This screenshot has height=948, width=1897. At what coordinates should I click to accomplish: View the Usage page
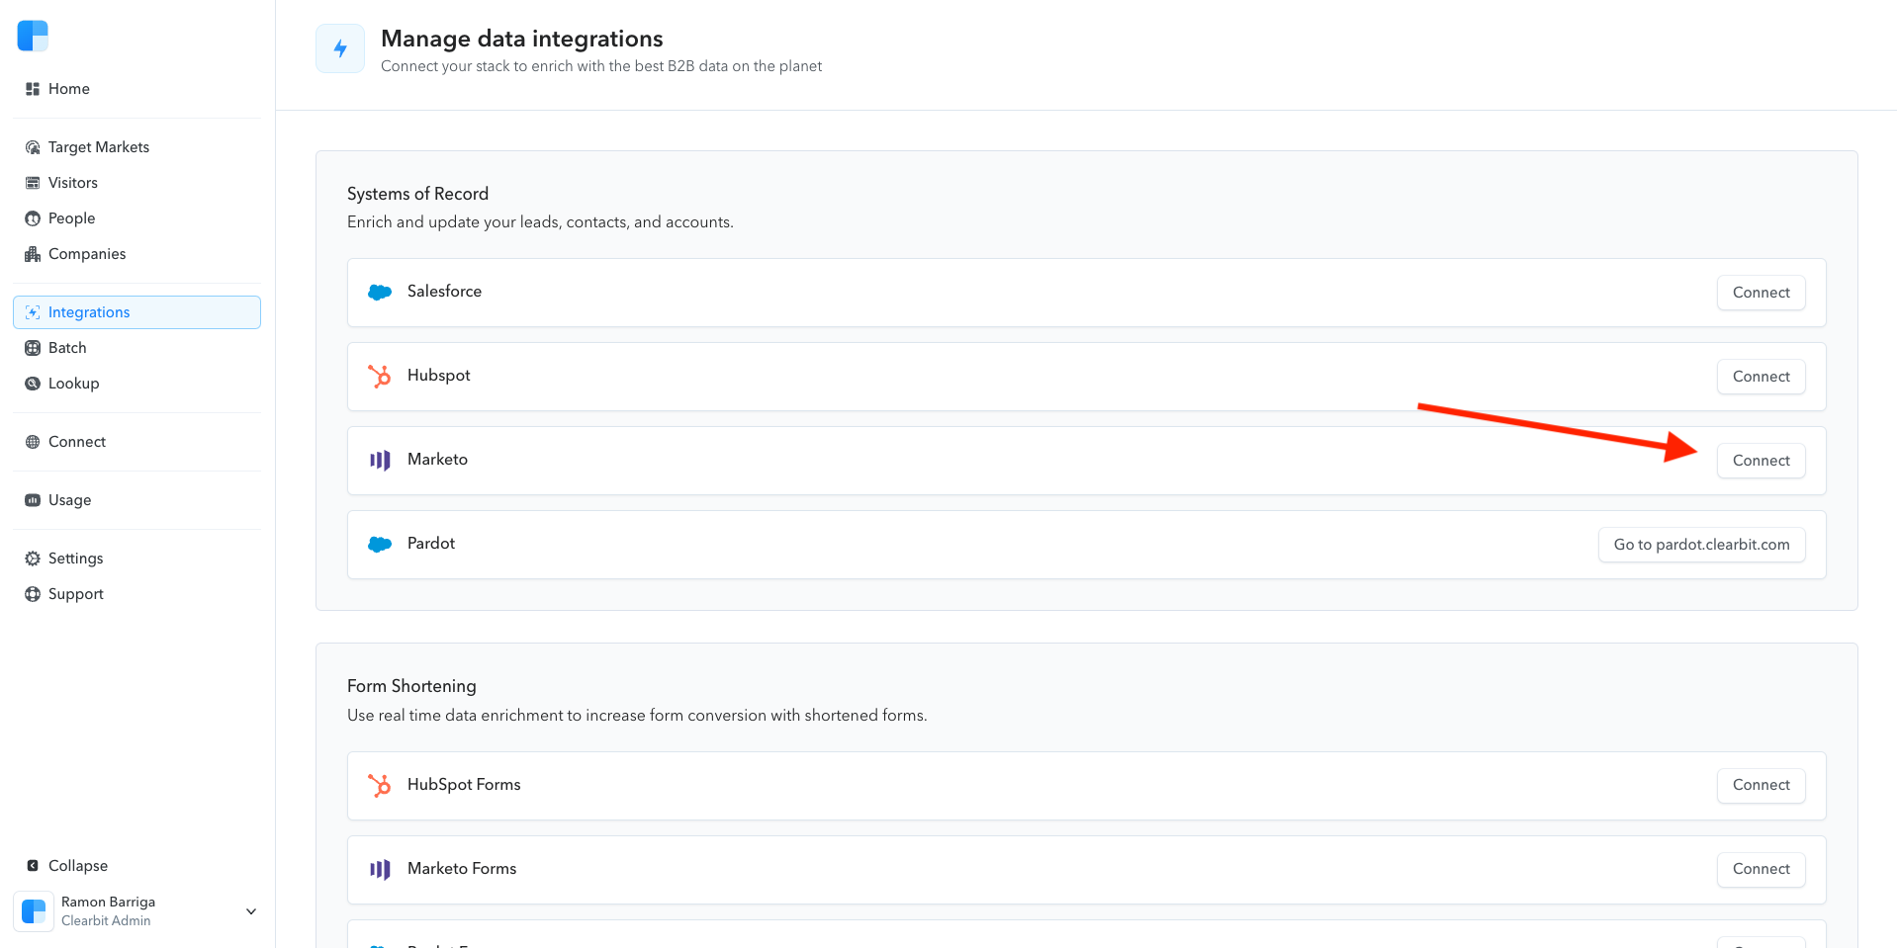[136, 500]
